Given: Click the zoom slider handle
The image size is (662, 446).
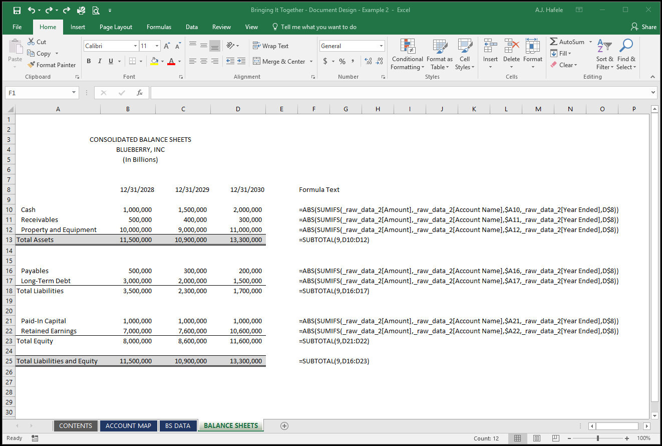Looking at the screenshot, I should click(x=598, y=438).
